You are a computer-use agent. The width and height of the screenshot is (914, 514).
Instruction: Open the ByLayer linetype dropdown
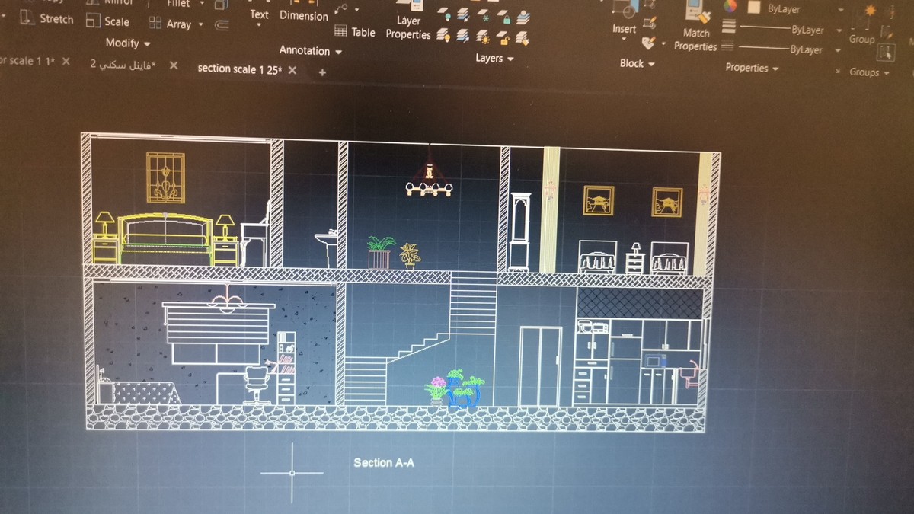click(x=837, y=51)
